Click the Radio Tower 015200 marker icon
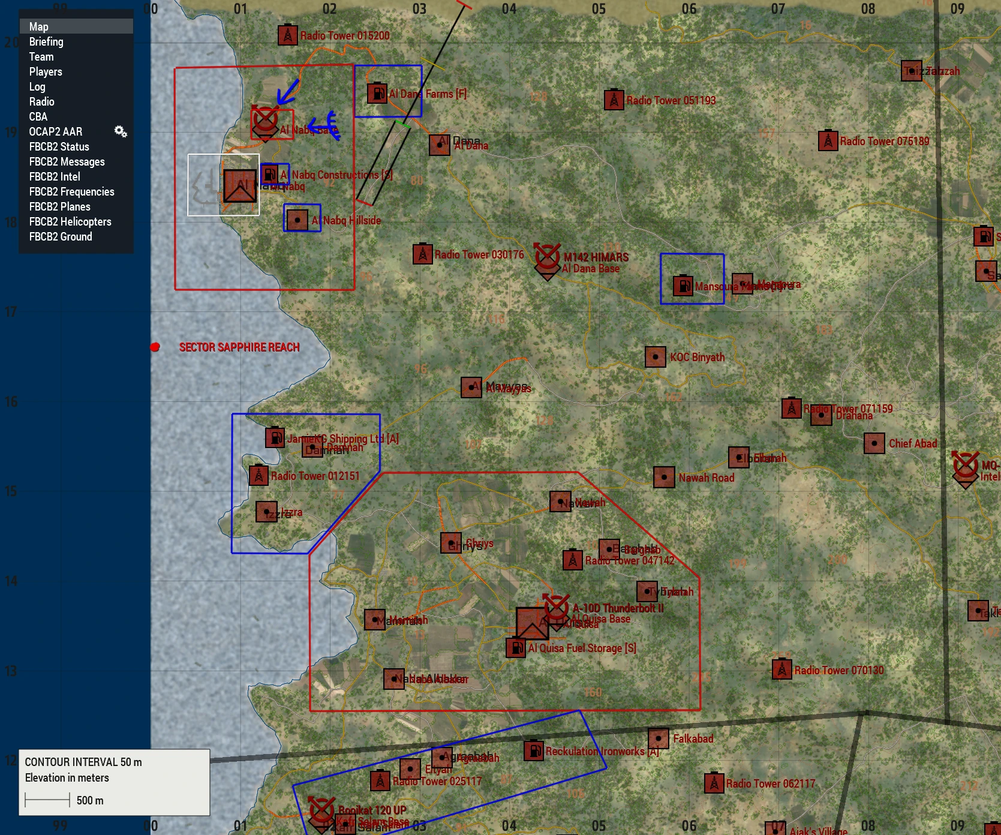Screen dimensions: 1001x835 [x=288, y=35]
